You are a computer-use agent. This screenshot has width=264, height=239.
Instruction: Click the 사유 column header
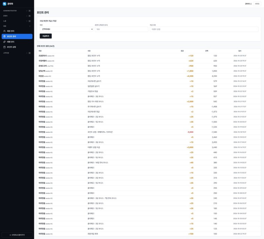89,51
